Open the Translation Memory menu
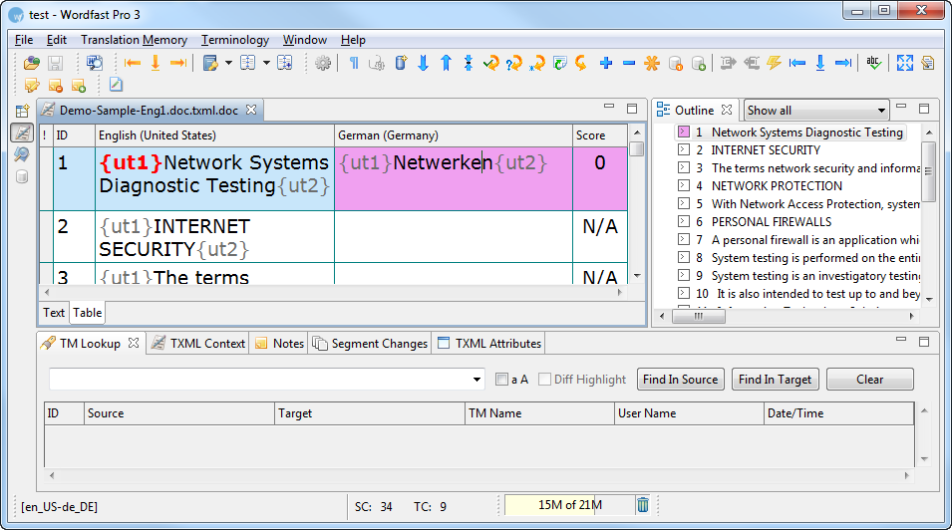 pos(134,40)
